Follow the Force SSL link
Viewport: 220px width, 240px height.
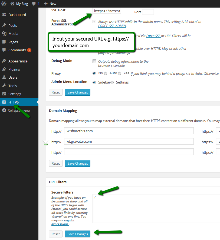153,36
